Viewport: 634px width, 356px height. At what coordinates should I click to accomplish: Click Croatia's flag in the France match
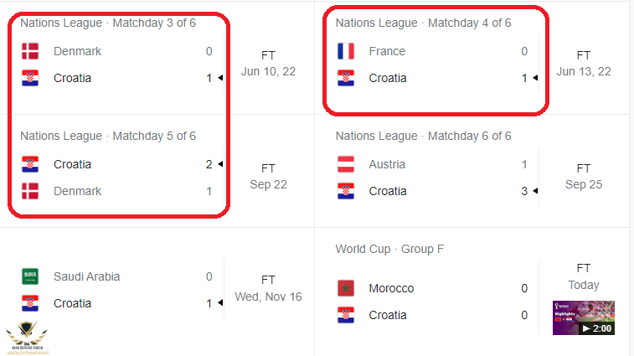click(x=345, y=78)
